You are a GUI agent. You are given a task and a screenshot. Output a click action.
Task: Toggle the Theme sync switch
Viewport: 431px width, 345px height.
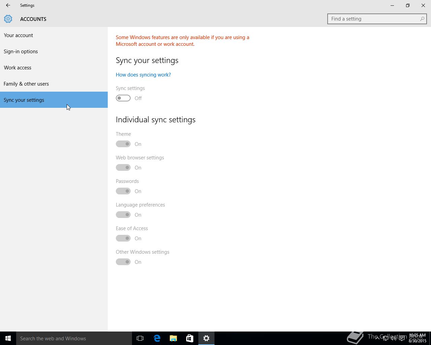[x=123, y=144]
